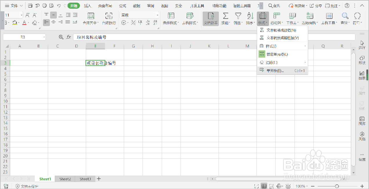Open the 样式 submenu
The width and height of the screenshot is (369, 189).
[x=282, y=46]
